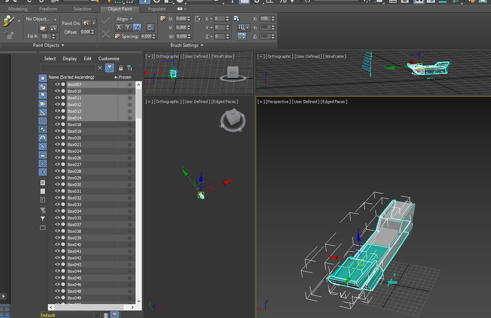Hide Box018 using its eye icon
491x318 pixels.
pyautogui.click(x=57, y=124)
